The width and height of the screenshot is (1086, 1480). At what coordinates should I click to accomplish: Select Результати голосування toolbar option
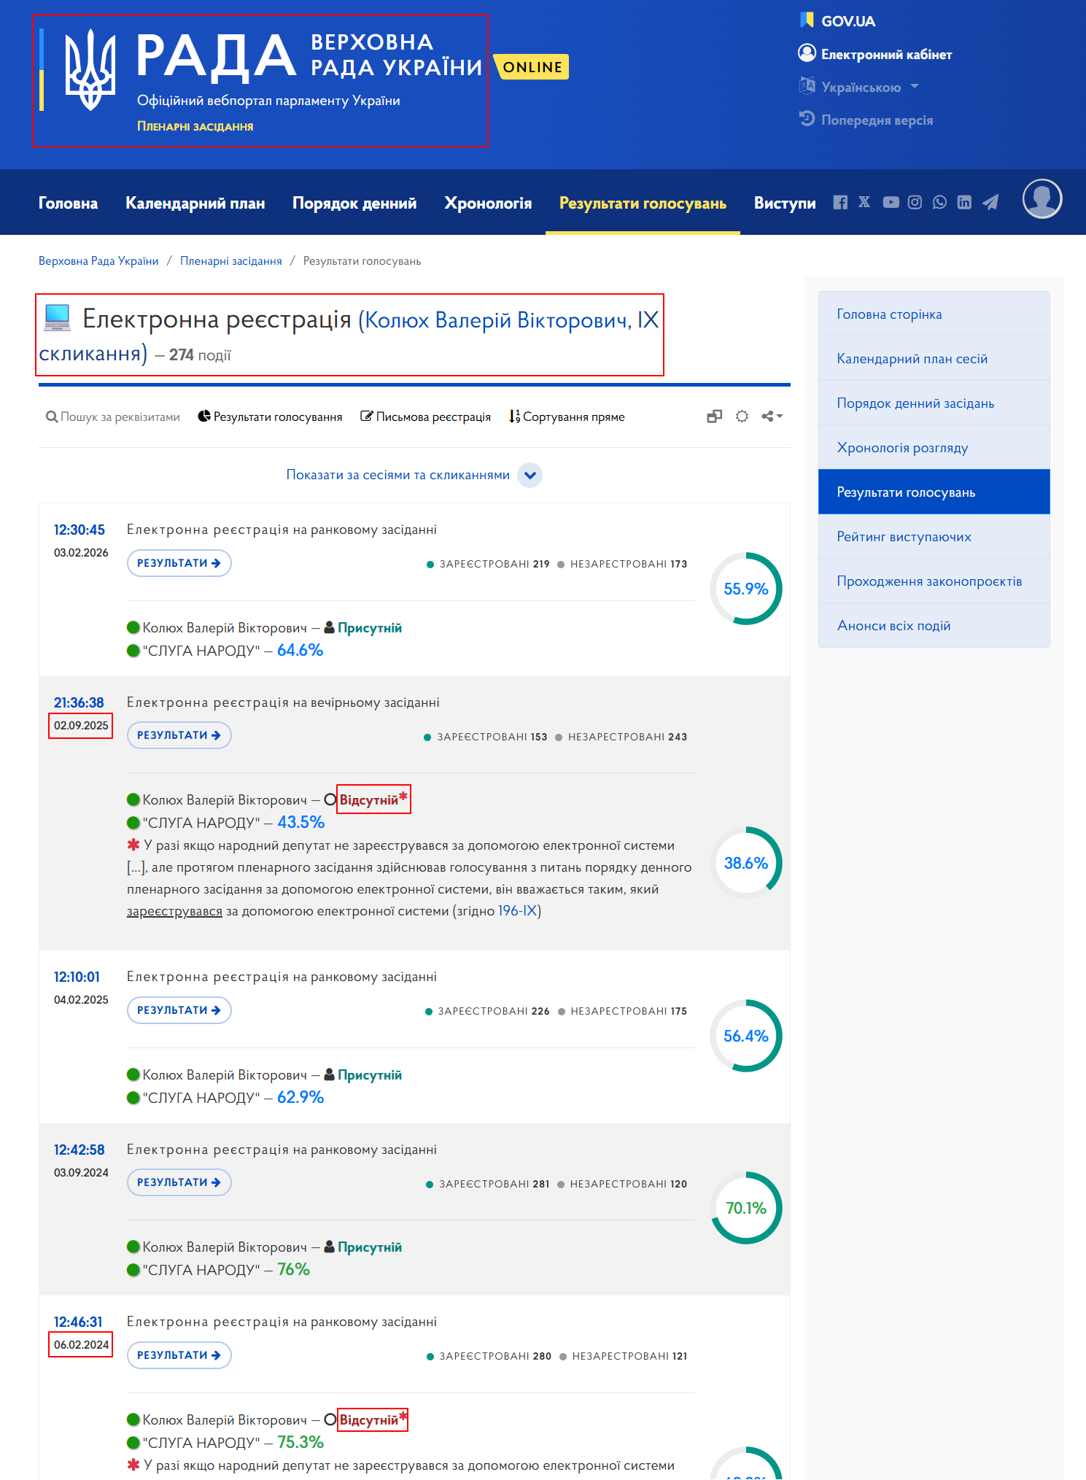pos(270,417)
